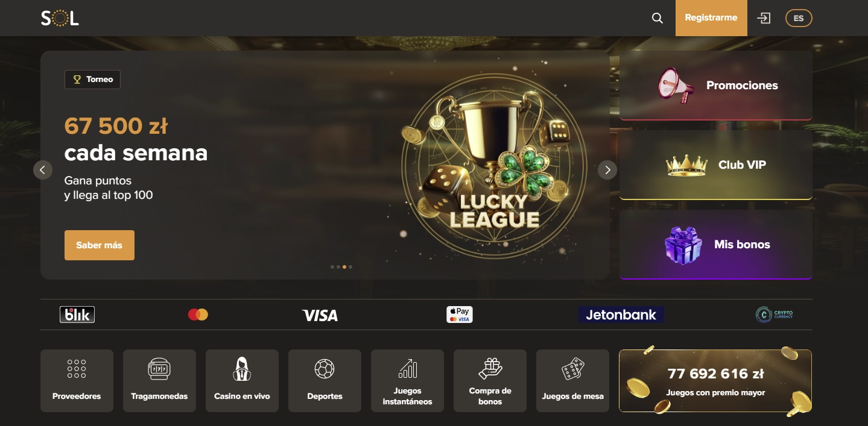Select the Tragamonedas slot machine tile
Viewport: 868px width, 426px height.
(159, 381)
